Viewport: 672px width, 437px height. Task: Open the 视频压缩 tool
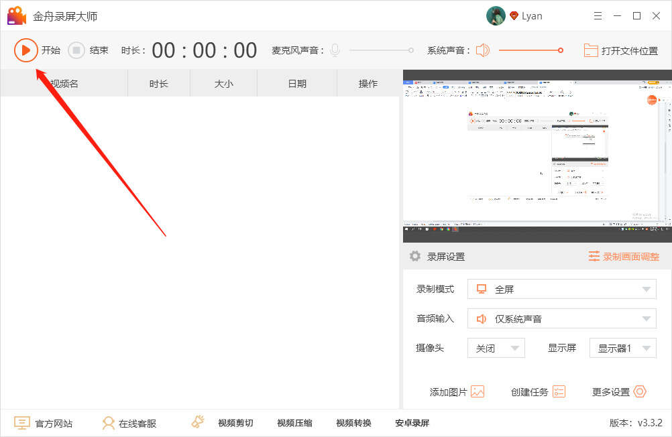[295, 424]
